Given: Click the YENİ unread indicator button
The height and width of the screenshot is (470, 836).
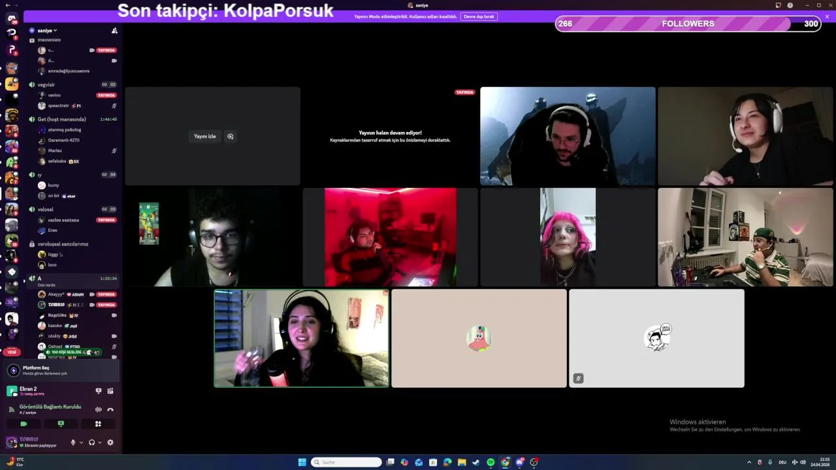Looking at the screenshot, I should [12, 352].
